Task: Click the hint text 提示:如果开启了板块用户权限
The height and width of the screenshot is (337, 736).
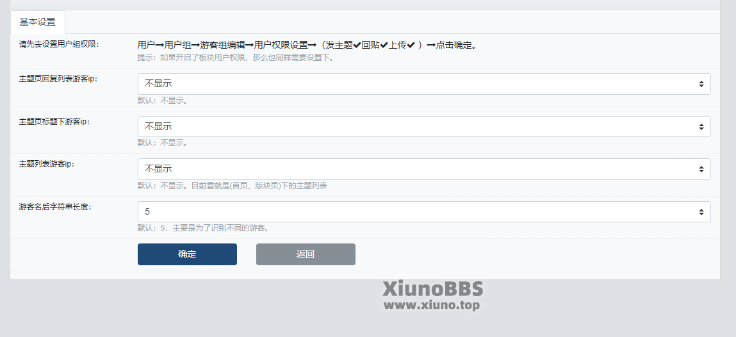Action: coord(236,58)
